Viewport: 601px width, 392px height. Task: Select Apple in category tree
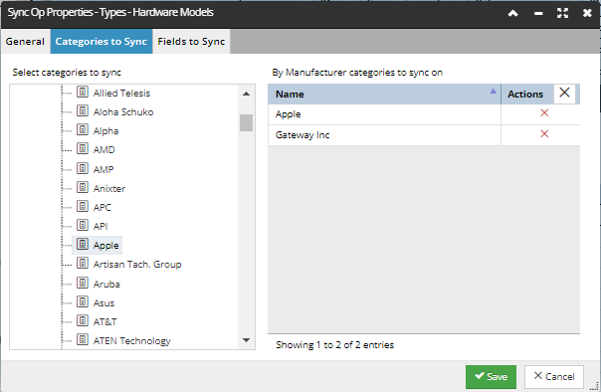coord(105,245)
